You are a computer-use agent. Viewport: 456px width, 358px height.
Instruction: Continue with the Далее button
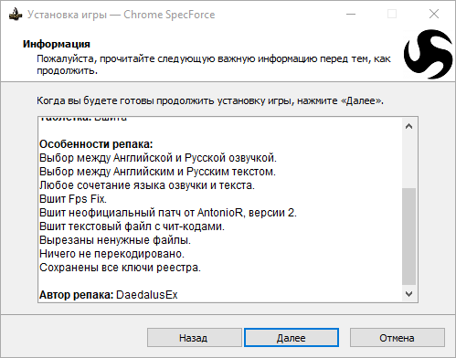[x=292, y=338]
